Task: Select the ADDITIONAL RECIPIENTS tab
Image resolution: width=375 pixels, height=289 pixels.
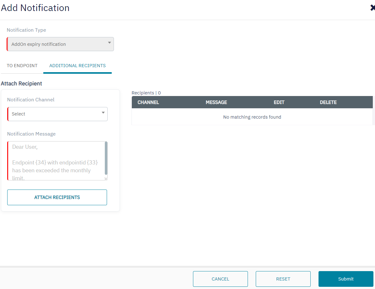Action: (x=78, y=66)
